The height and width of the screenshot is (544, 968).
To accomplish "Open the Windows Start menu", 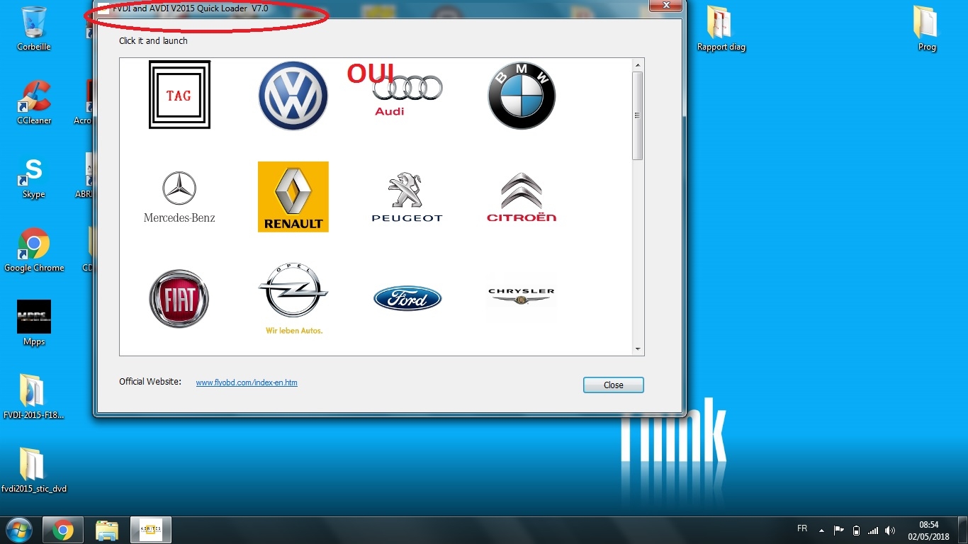I will click(19, 530).
